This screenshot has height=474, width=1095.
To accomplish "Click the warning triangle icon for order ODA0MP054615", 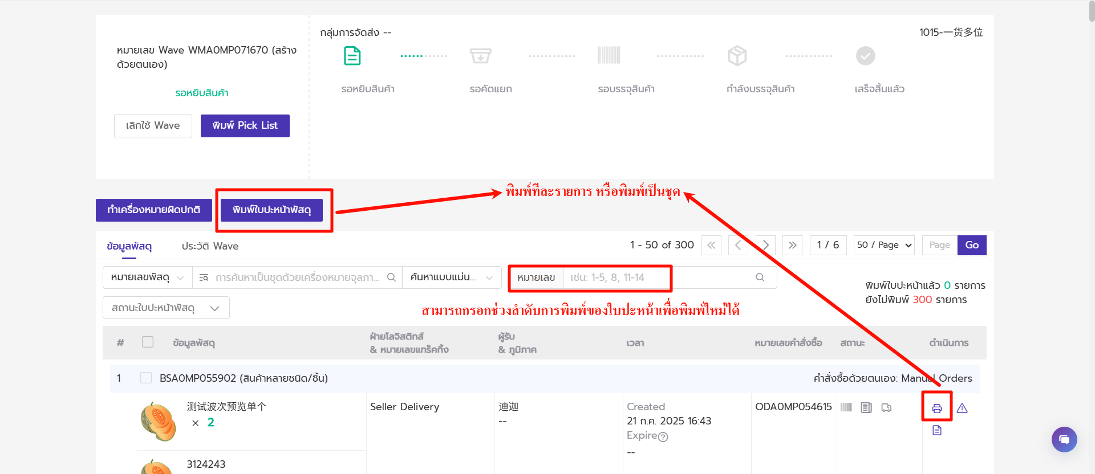I will (962, 408).
